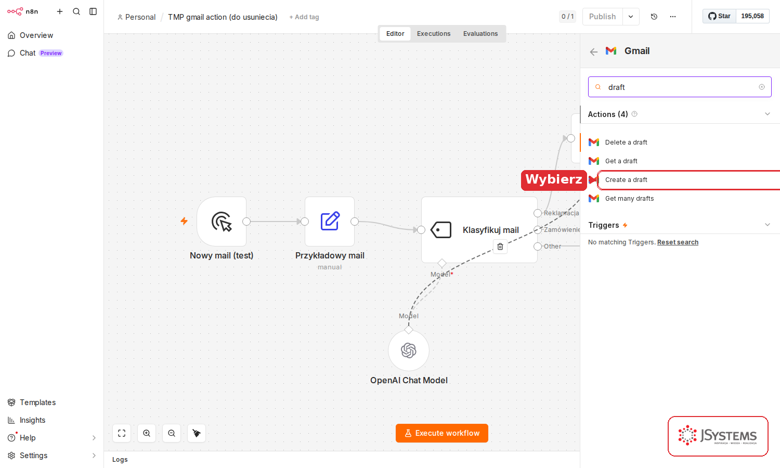Click the n8n logo
780x468 pixels.
point(22,11)
